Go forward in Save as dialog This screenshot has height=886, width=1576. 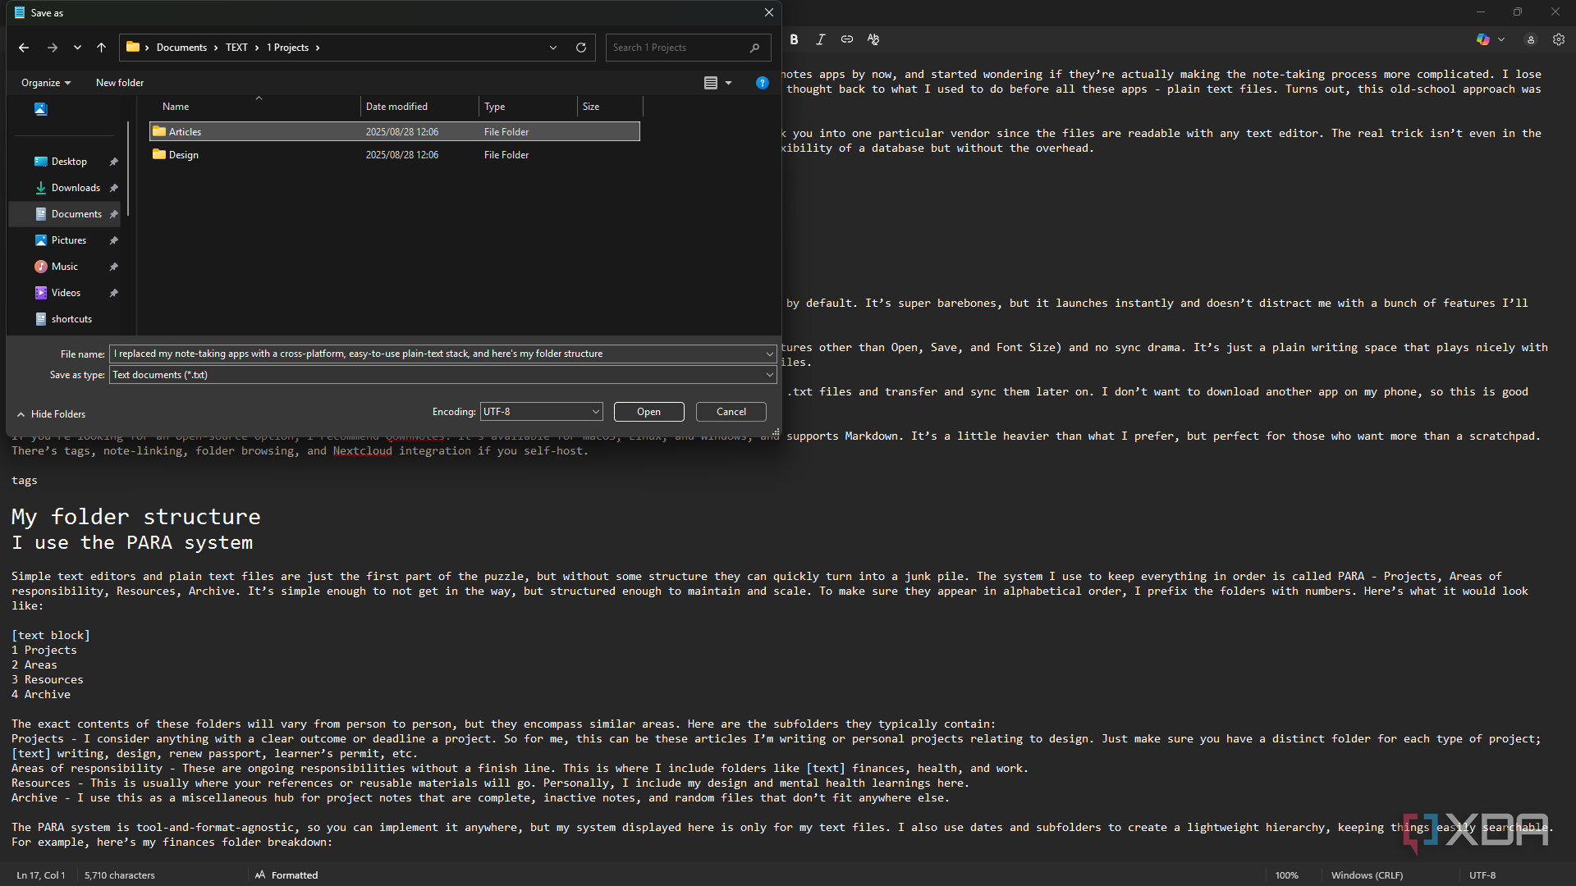pos(53,48)
